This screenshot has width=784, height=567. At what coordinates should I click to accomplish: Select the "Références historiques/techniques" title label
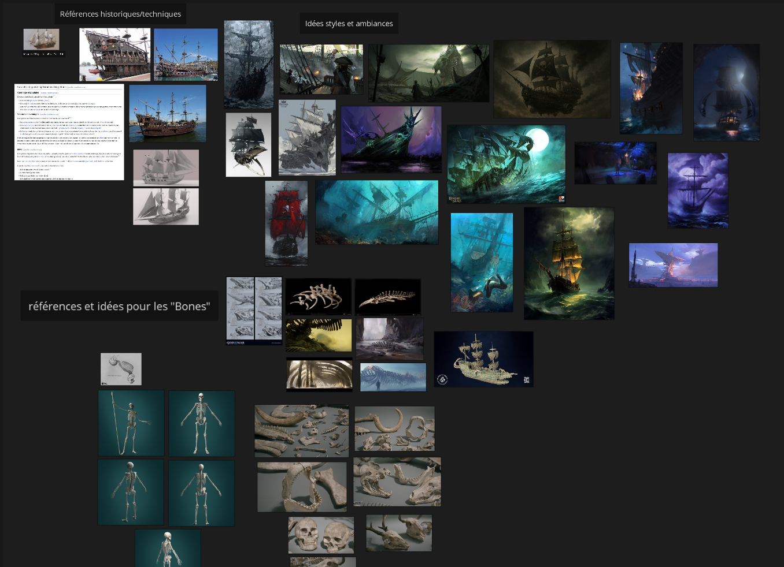pyautogui.click(x=120, y=14)
